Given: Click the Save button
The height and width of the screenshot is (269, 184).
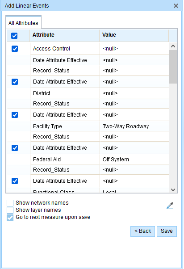Looking at the screenshot, I should coord(167,231).
